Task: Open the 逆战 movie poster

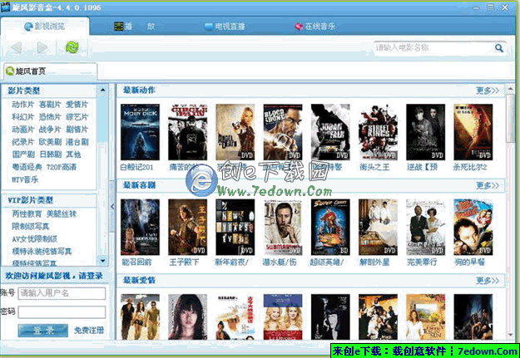Action: pos(425,132)
